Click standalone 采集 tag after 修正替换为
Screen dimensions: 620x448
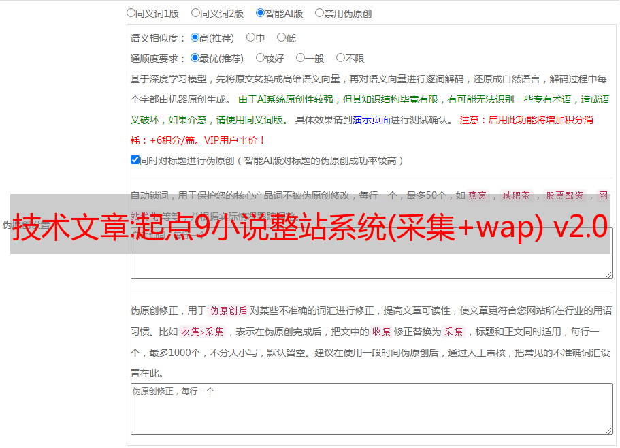[453, 332]
